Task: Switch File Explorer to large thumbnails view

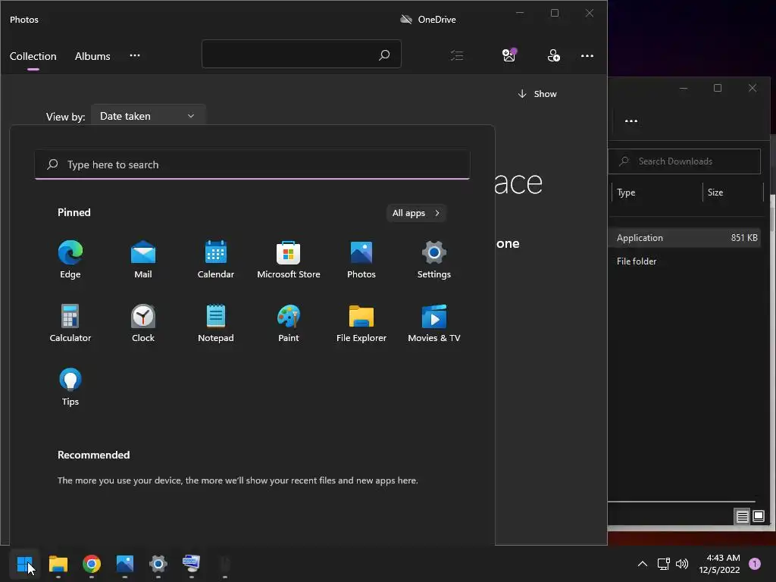Action: pyautogui.click(x=759, y=517)
